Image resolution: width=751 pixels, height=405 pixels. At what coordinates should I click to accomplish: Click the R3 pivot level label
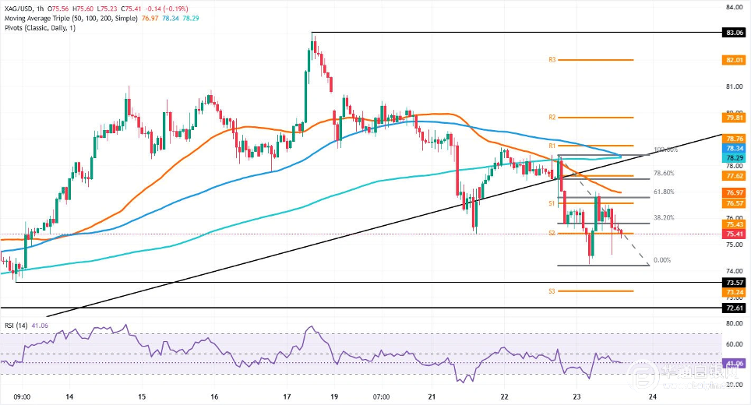pos(551,59)
